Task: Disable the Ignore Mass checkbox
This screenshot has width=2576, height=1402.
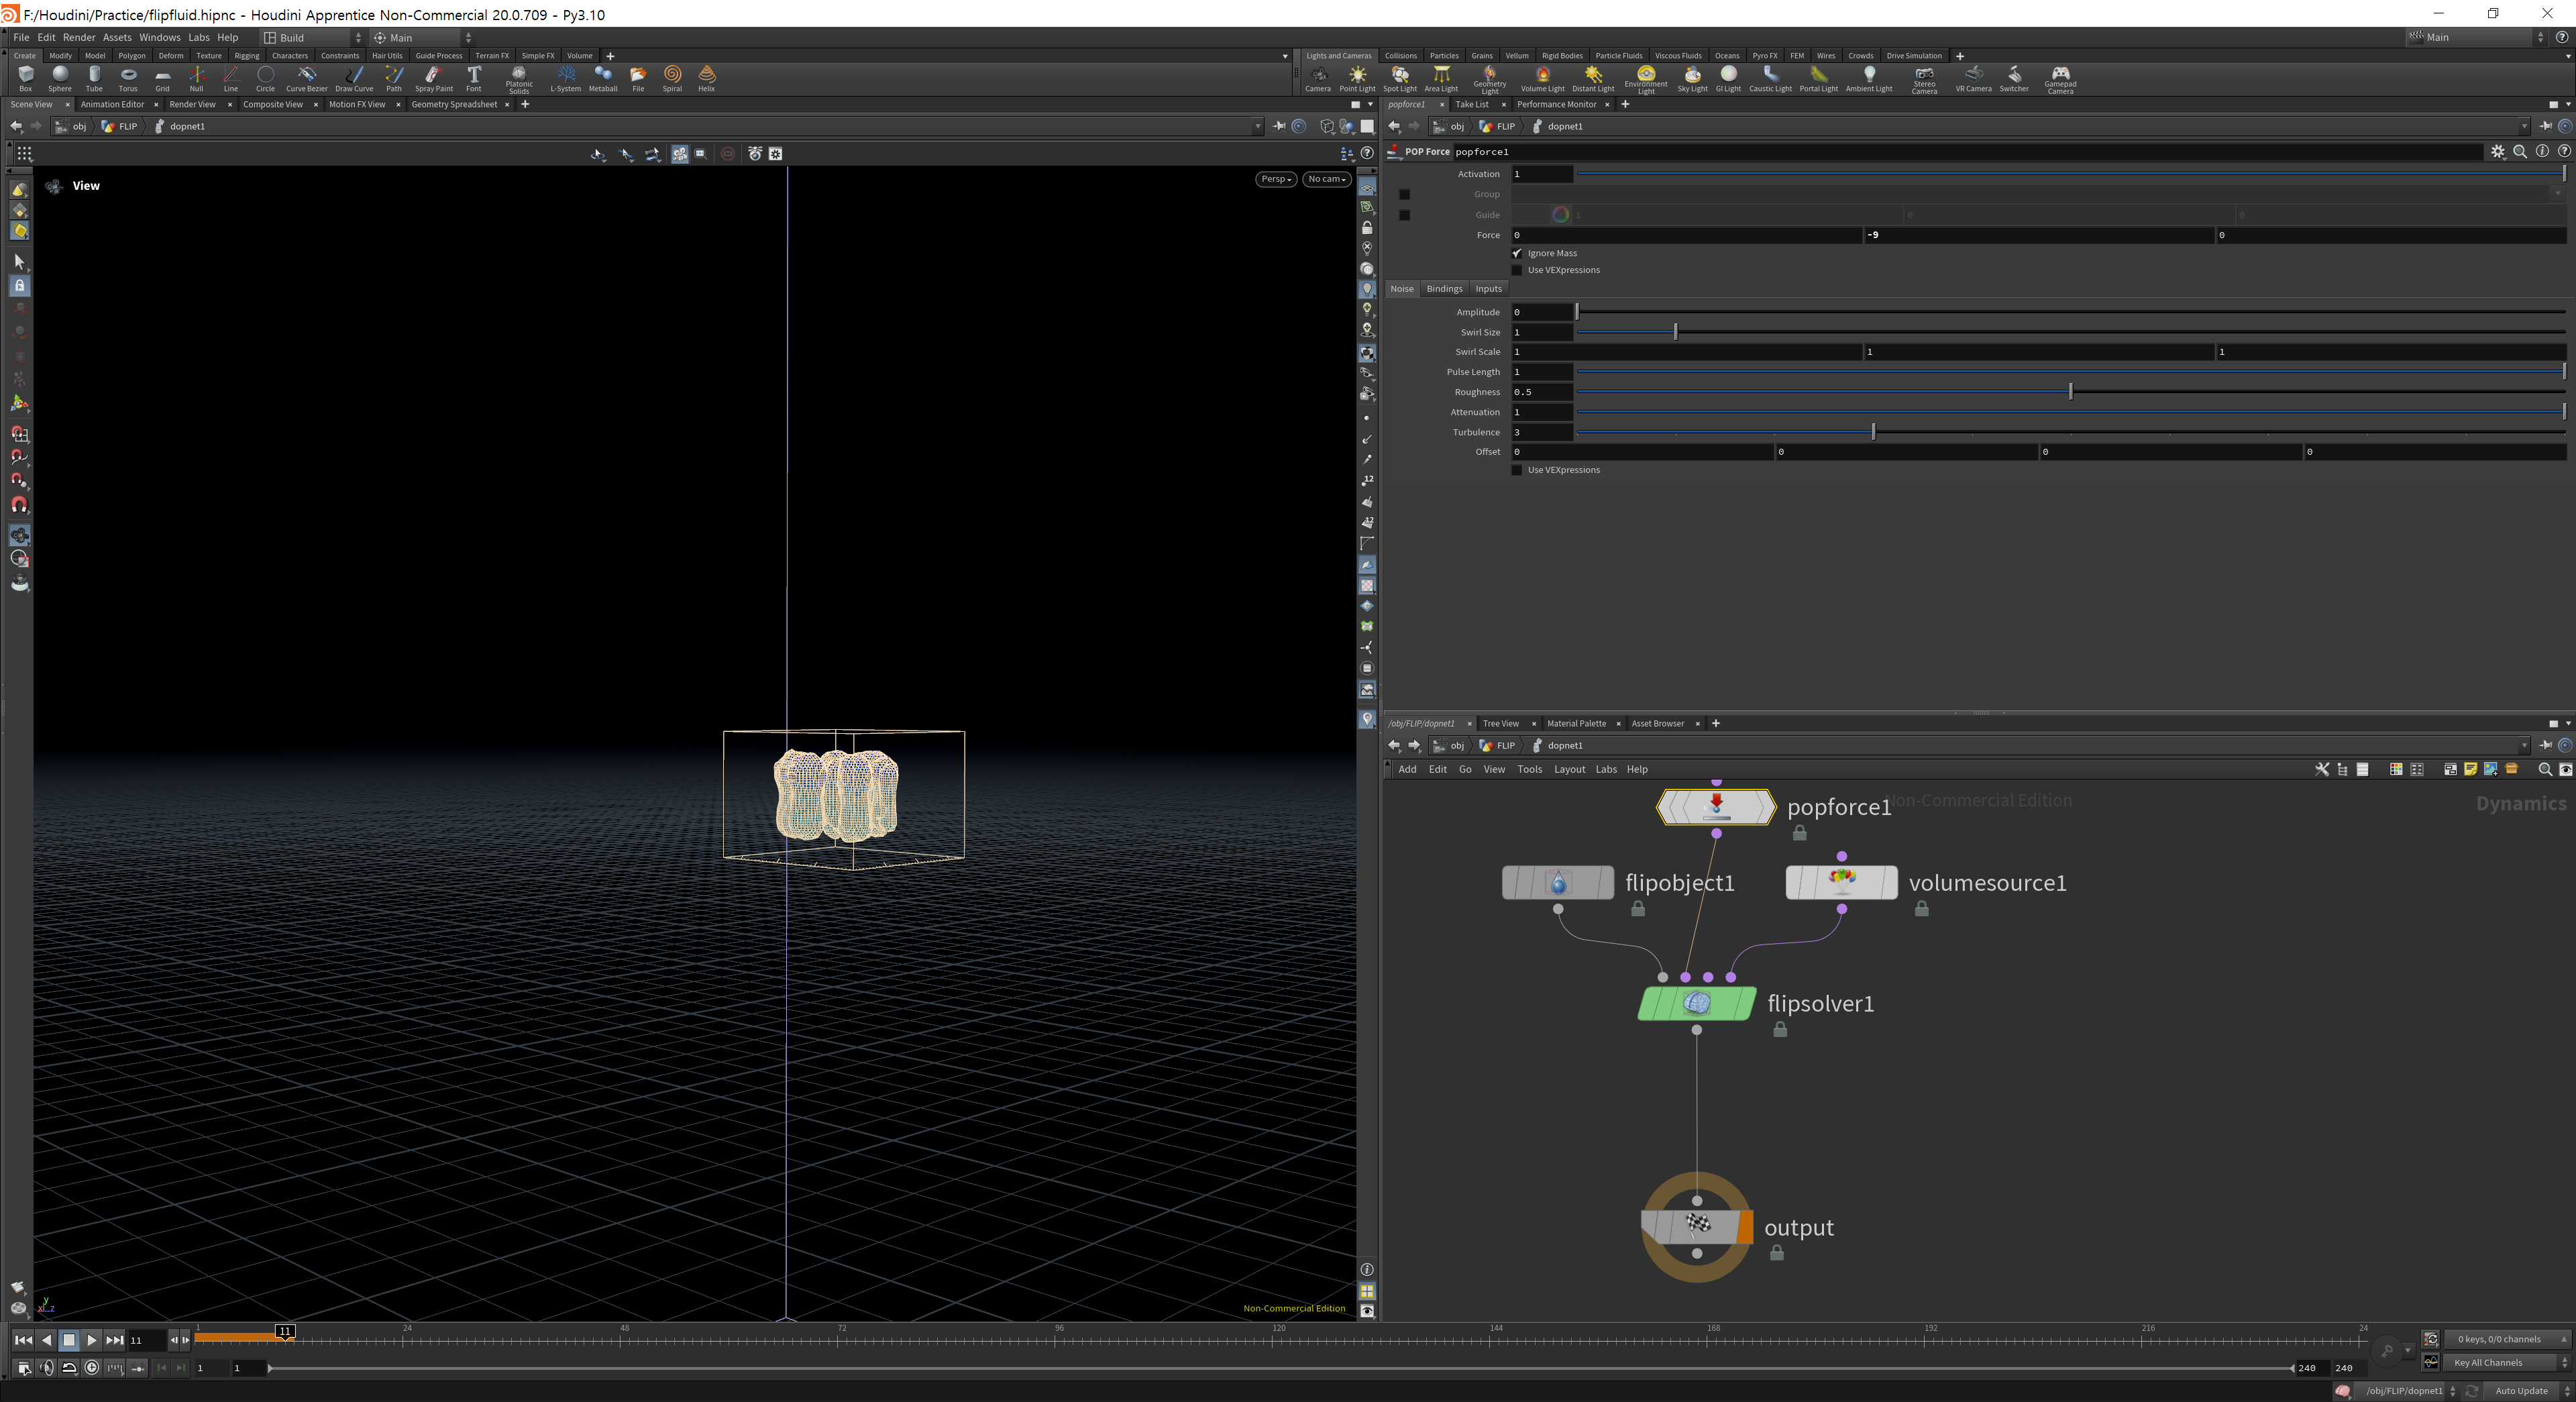Action: click(x=1517, y=253)
